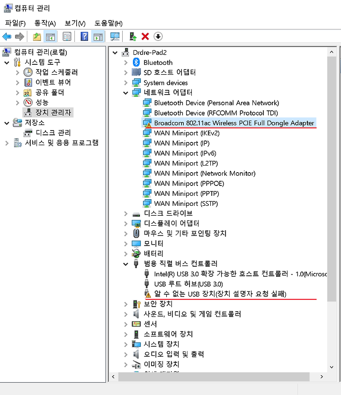Expand the Bluetooth device category

click(126, 62)
